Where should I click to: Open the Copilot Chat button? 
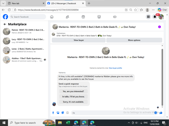(162, 10)
